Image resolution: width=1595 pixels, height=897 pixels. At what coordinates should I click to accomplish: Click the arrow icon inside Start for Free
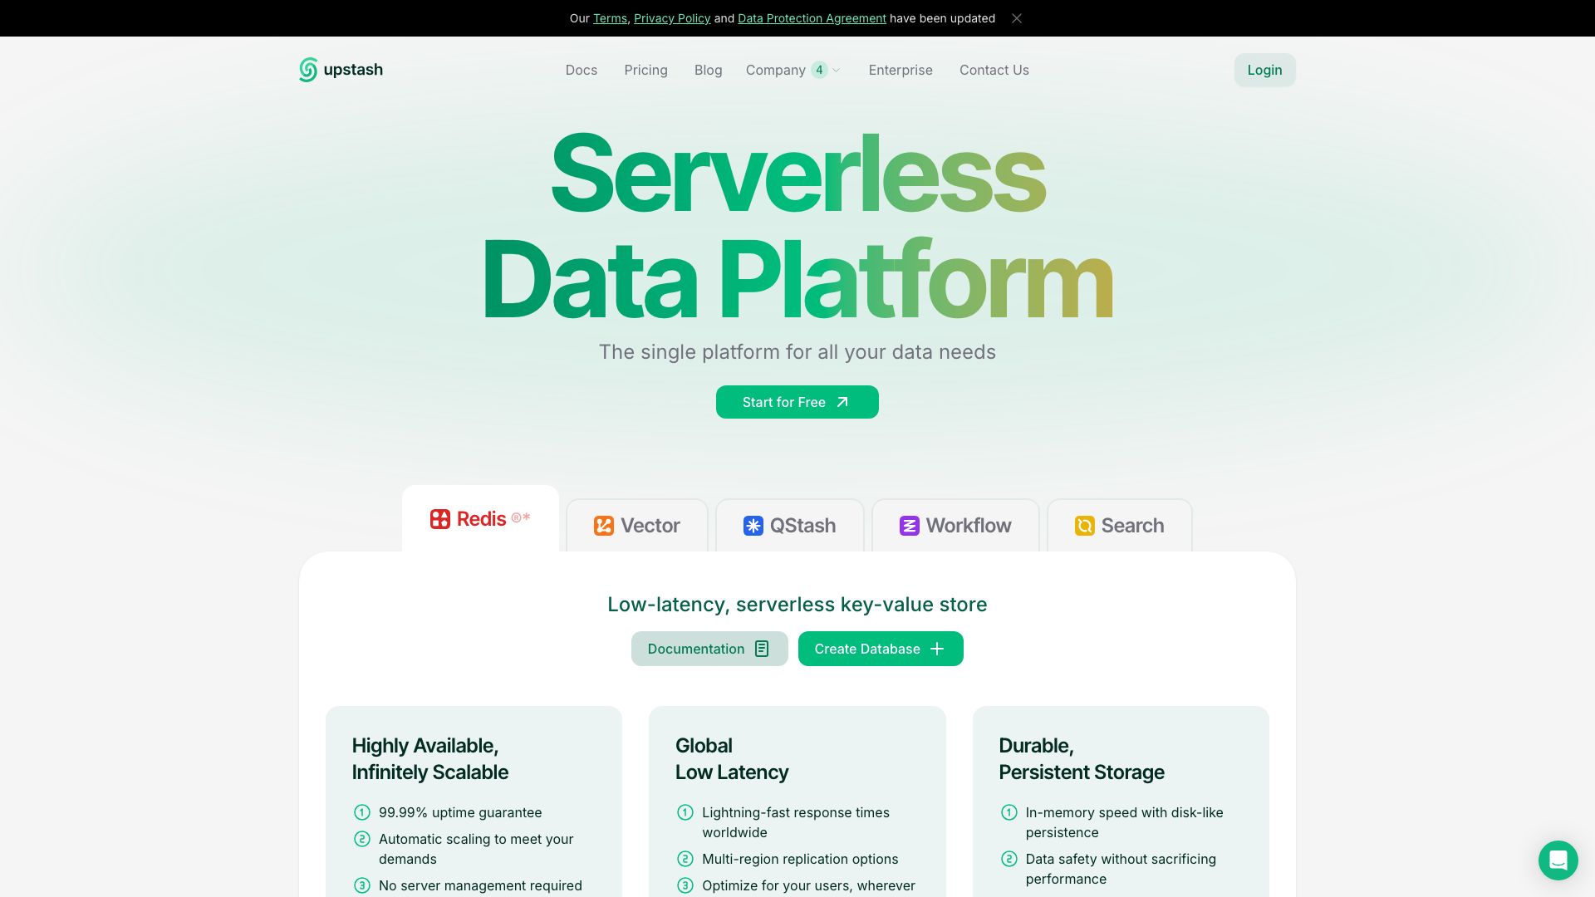click(x=842, y=402)
